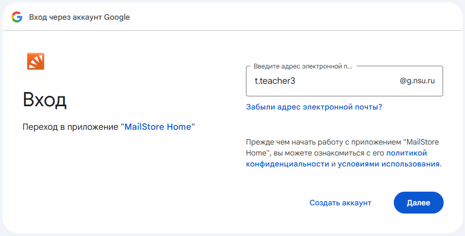Image resolution: width=465 pixels, height=236 pixels.
Task: Click the orange MailStore Home app icon
Action: click(x=36, y=61)
